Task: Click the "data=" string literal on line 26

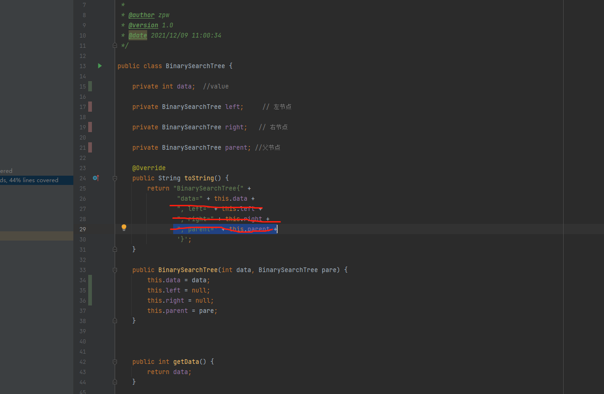Action: tap(190, 198)
